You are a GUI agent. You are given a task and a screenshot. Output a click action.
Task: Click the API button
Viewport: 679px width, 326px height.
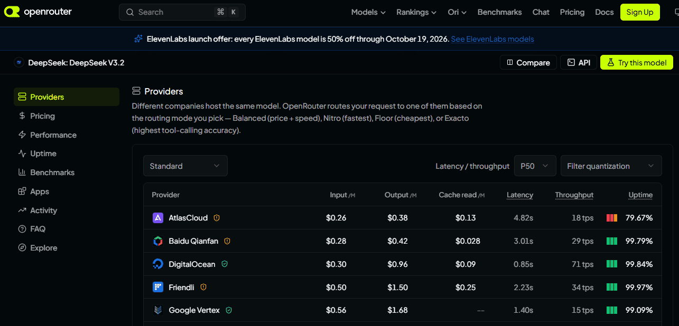coord(579,62)
